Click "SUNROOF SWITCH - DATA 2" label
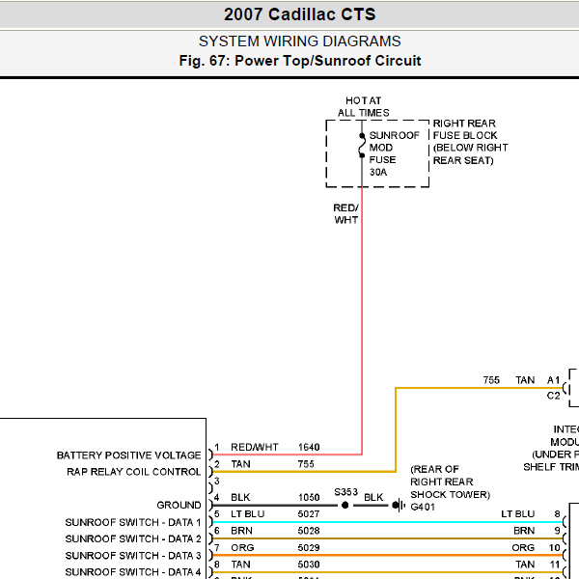579x579 pixels. (133, 538)
